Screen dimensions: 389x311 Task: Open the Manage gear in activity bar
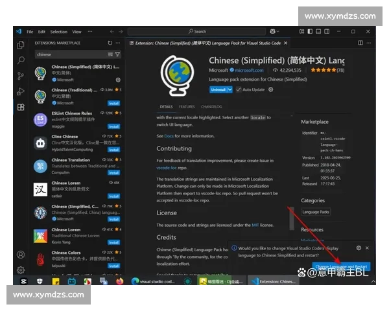[21, 270]
